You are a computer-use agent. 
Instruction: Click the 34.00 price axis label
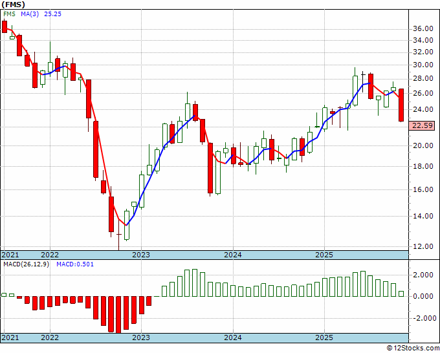click(x=423, y=40)
